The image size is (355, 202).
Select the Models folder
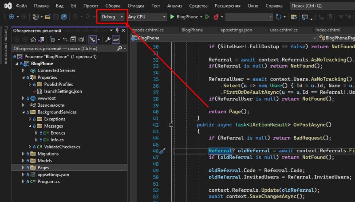click(x=45, y=161)
